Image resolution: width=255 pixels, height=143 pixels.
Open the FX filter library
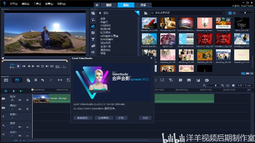coord(93,52)
